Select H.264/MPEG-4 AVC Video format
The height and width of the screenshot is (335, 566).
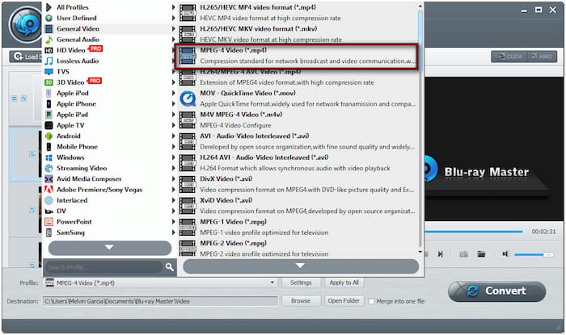(297, 77)
